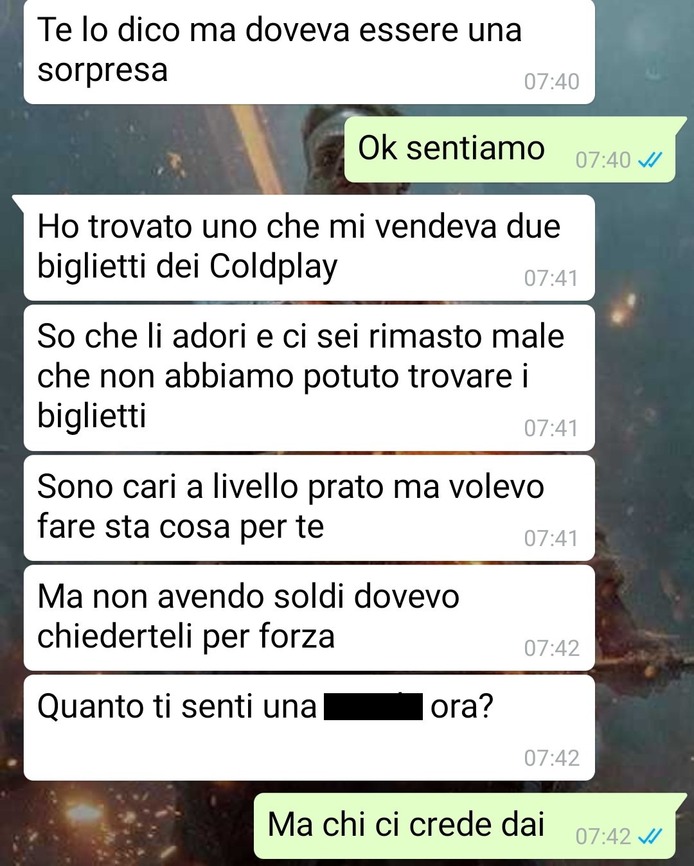Tap the "Quanto ti senti una" message bubble
This screenshot has width=694, height=866.
tap(309, 728)
